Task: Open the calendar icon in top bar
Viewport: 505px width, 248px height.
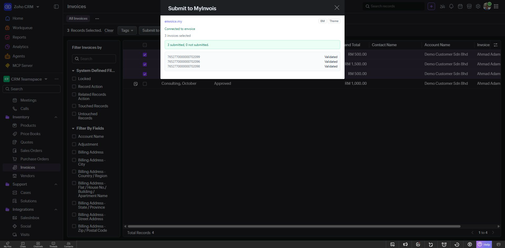Action: tap(460, 7)
